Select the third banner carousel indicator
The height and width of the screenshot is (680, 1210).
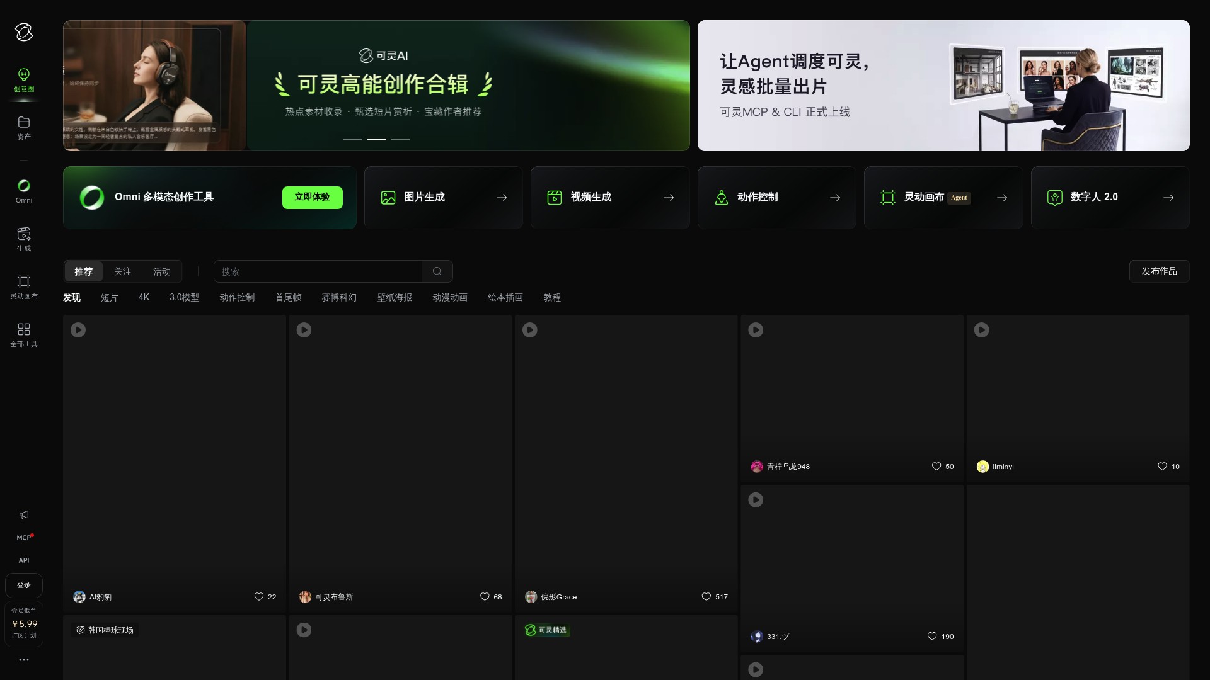point(400,139)
